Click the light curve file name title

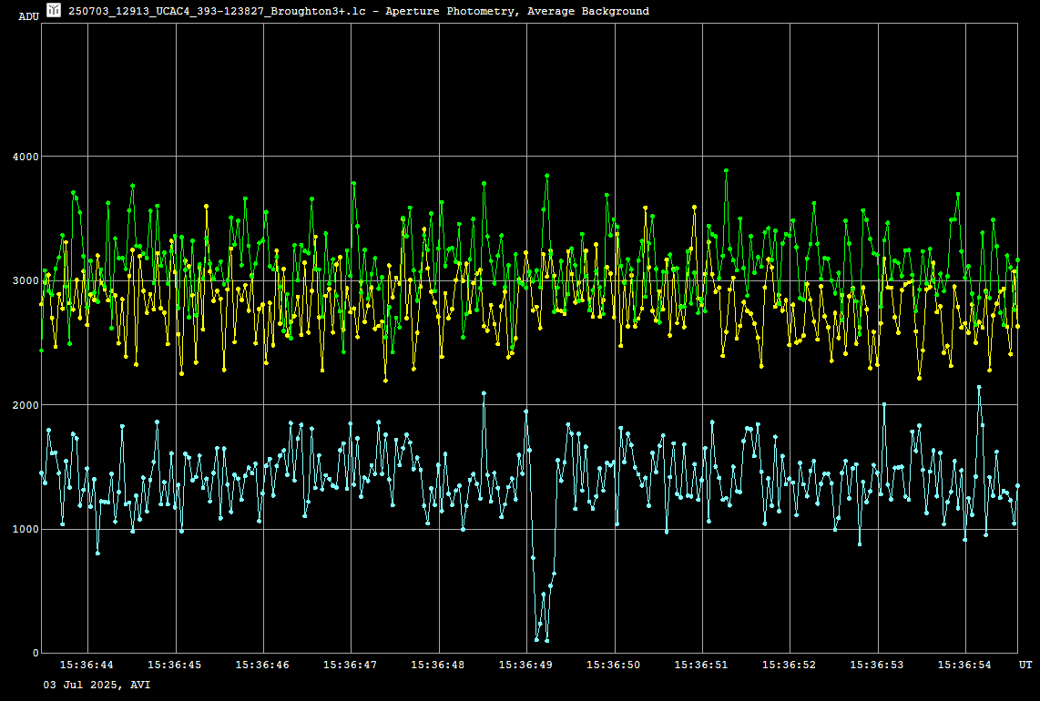(359, 11)
